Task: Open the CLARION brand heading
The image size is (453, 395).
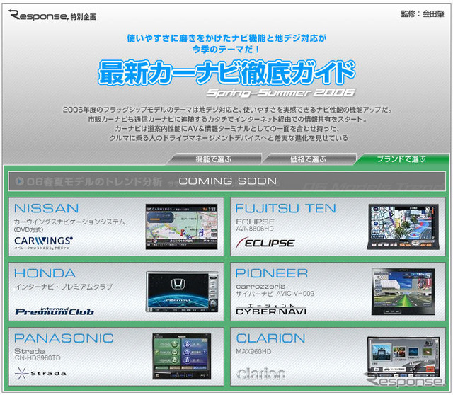Action: click(270, 338)
